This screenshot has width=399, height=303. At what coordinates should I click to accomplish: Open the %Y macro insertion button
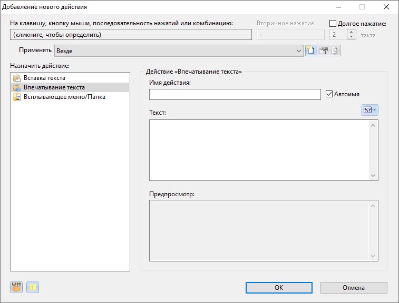(369, 110)
